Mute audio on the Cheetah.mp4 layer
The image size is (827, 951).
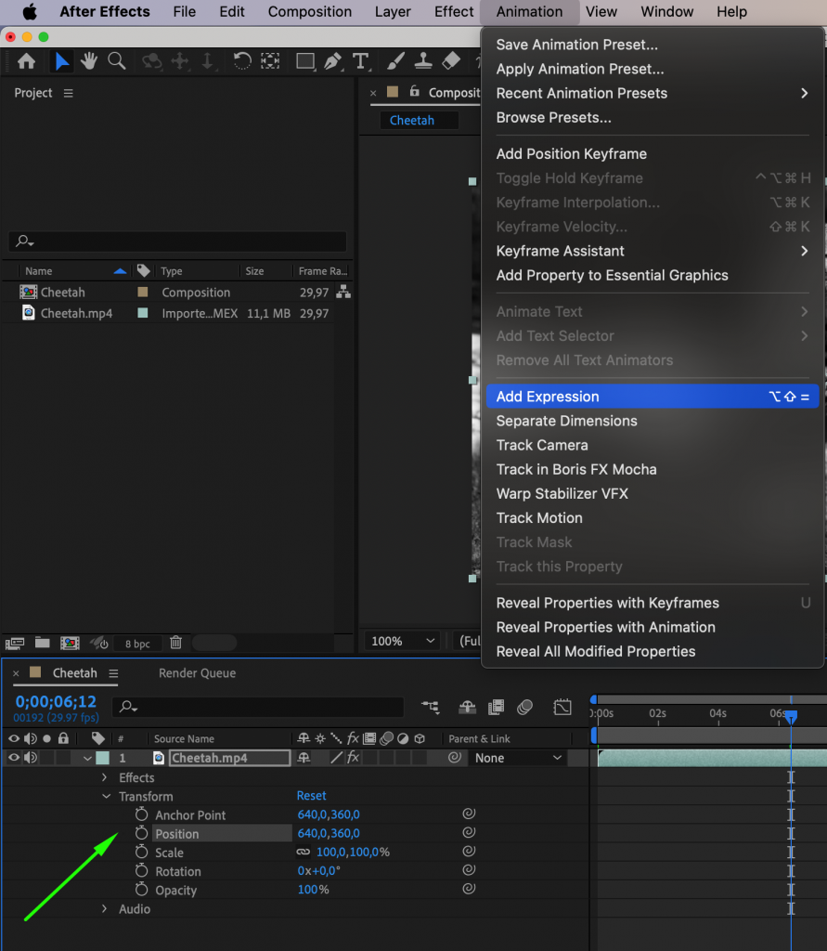coord(31,757)
